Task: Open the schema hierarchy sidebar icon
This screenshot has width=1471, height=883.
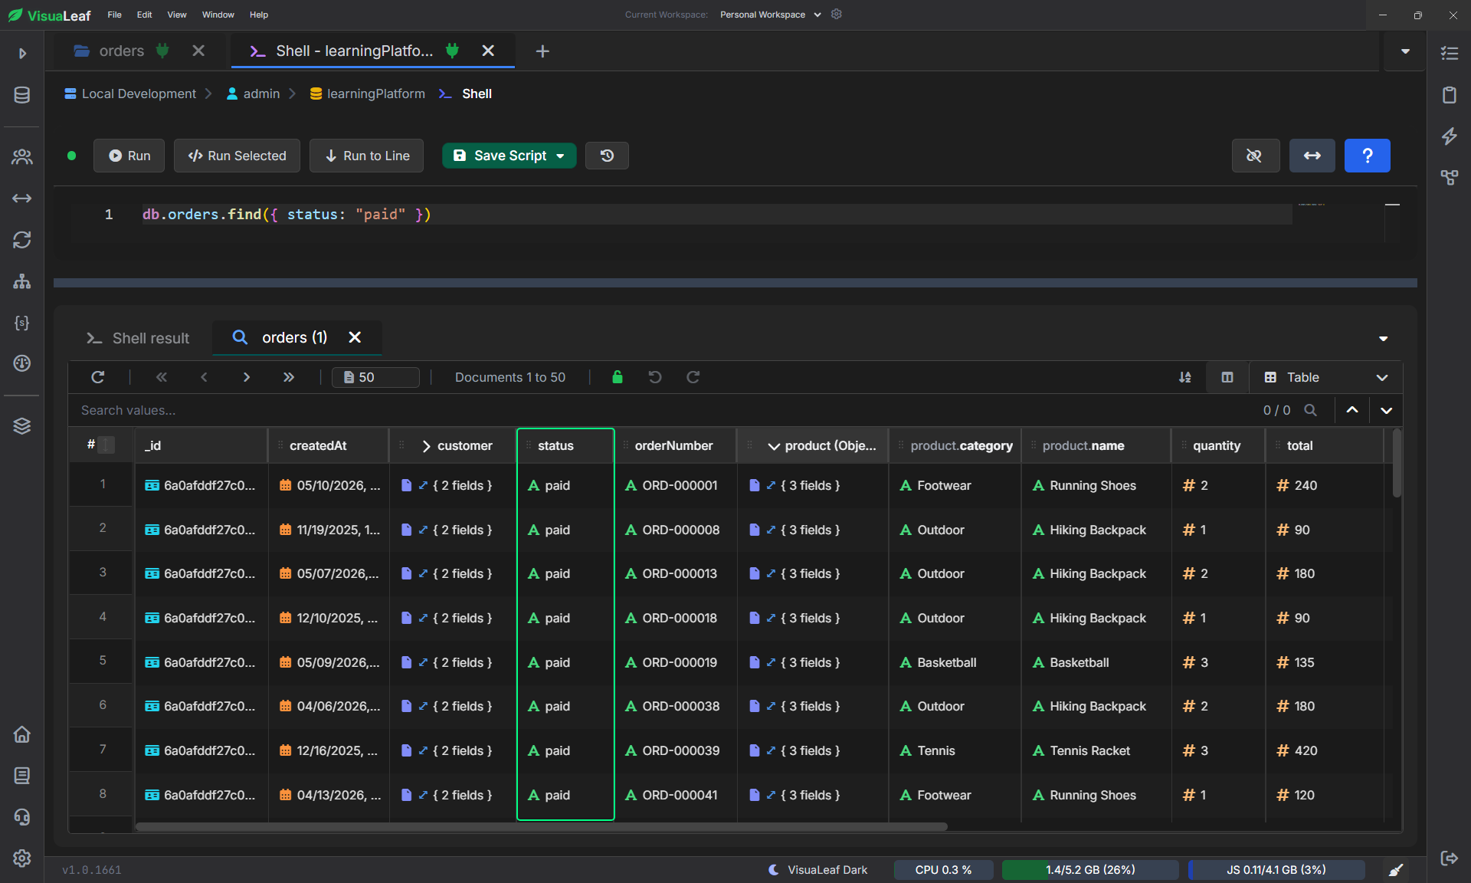Action: (x=22, y=281)
